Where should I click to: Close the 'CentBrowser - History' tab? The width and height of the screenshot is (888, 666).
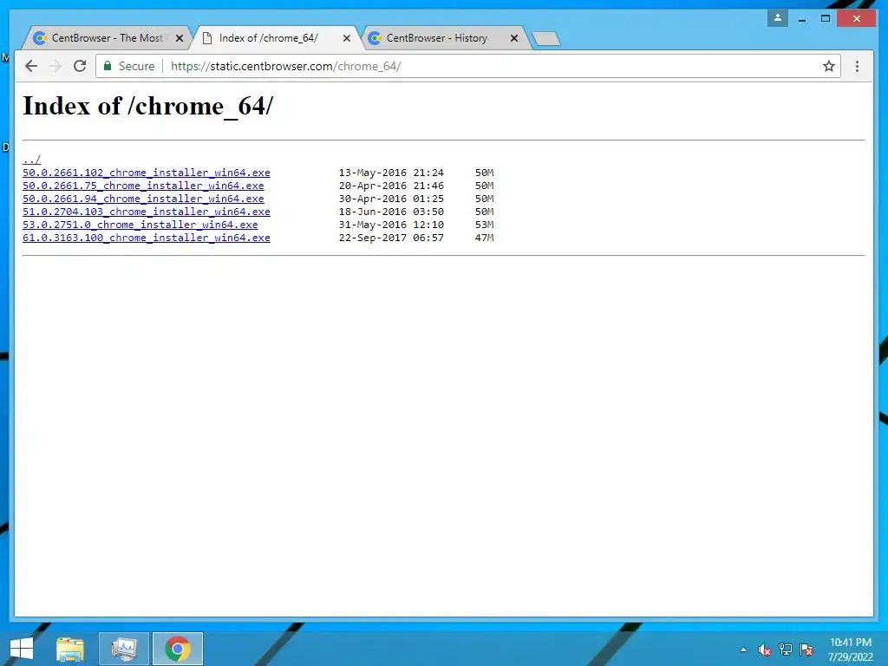(513, 38)
